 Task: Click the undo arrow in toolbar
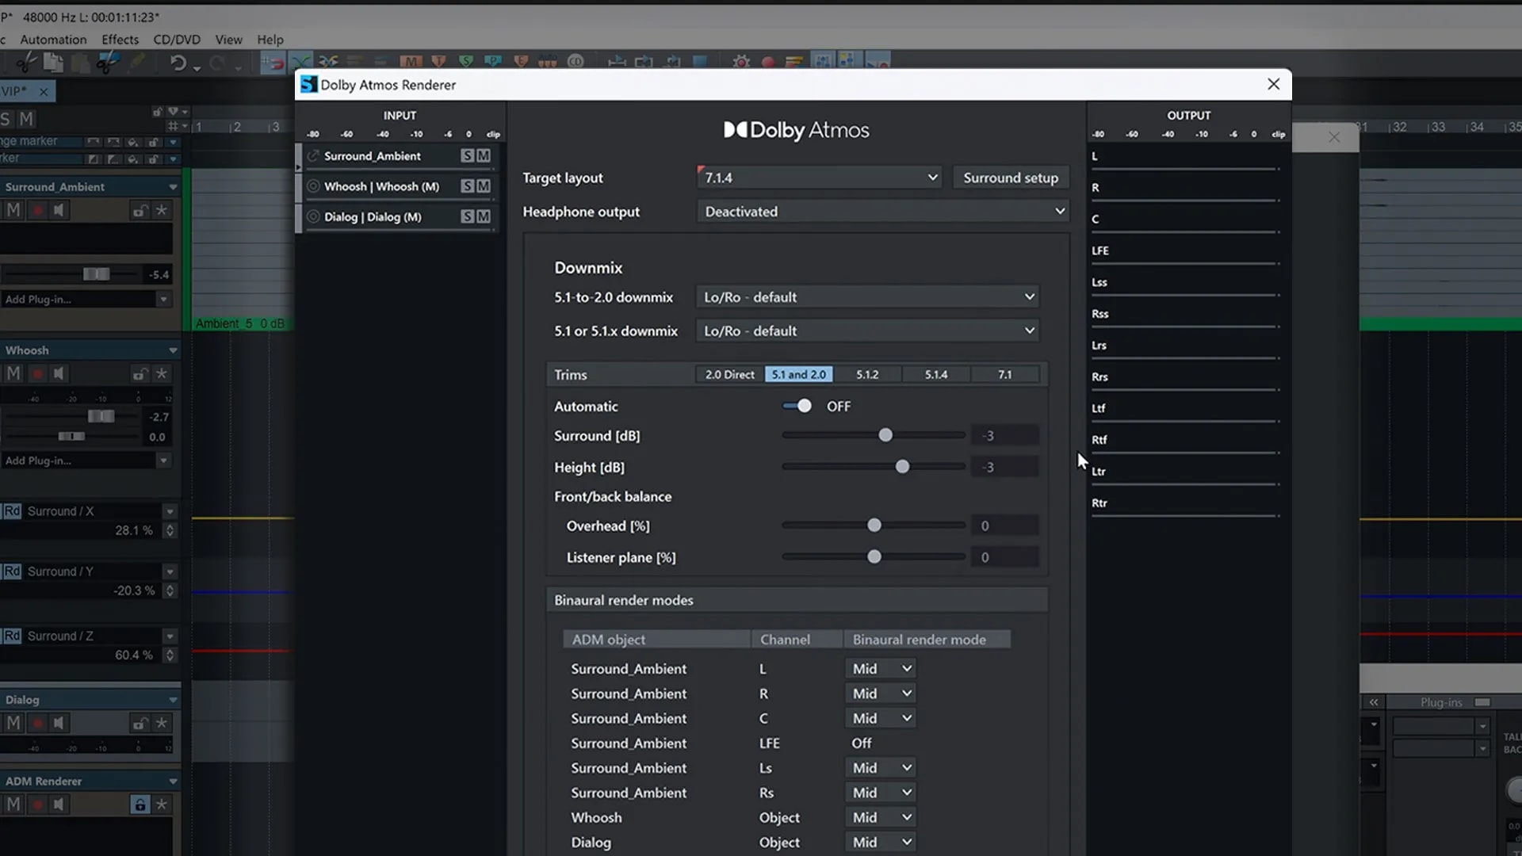(x=178, y=63)
